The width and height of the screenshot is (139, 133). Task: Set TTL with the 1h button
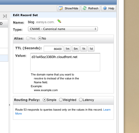click(x=84, y=49)
